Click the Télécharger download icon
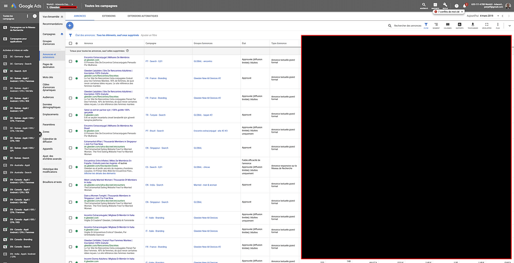The height and width of the screenshot is (263, 514). tap(473, 25)
